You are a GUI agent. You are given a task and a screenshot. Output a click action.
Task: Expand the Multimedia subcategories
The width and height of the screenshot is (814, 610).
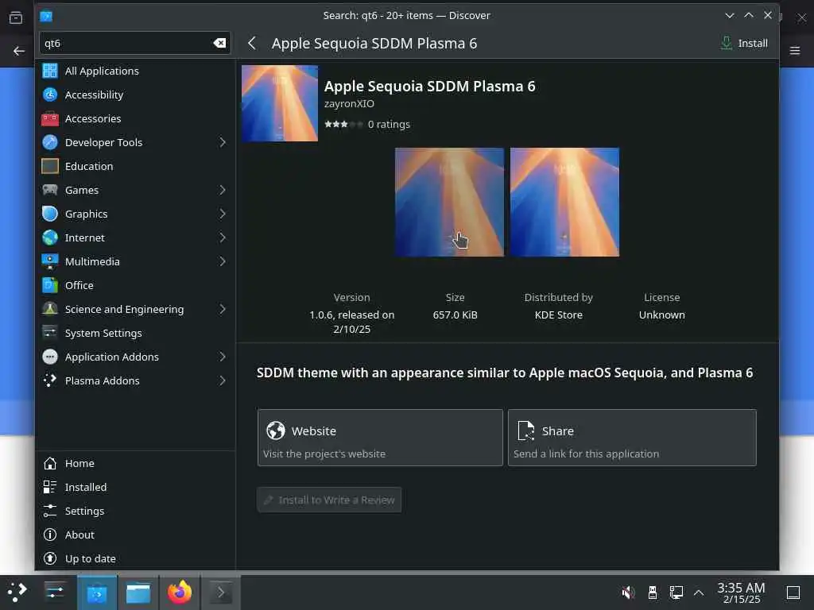coord(223,261)
